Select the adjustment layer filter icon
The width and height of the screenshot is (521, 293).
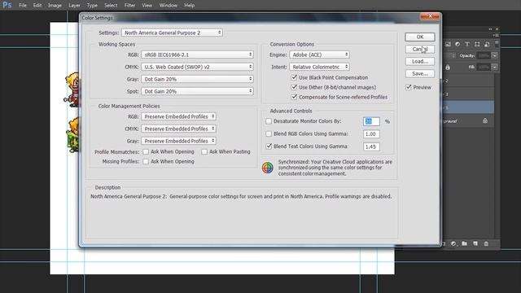(x=458, y=44)
